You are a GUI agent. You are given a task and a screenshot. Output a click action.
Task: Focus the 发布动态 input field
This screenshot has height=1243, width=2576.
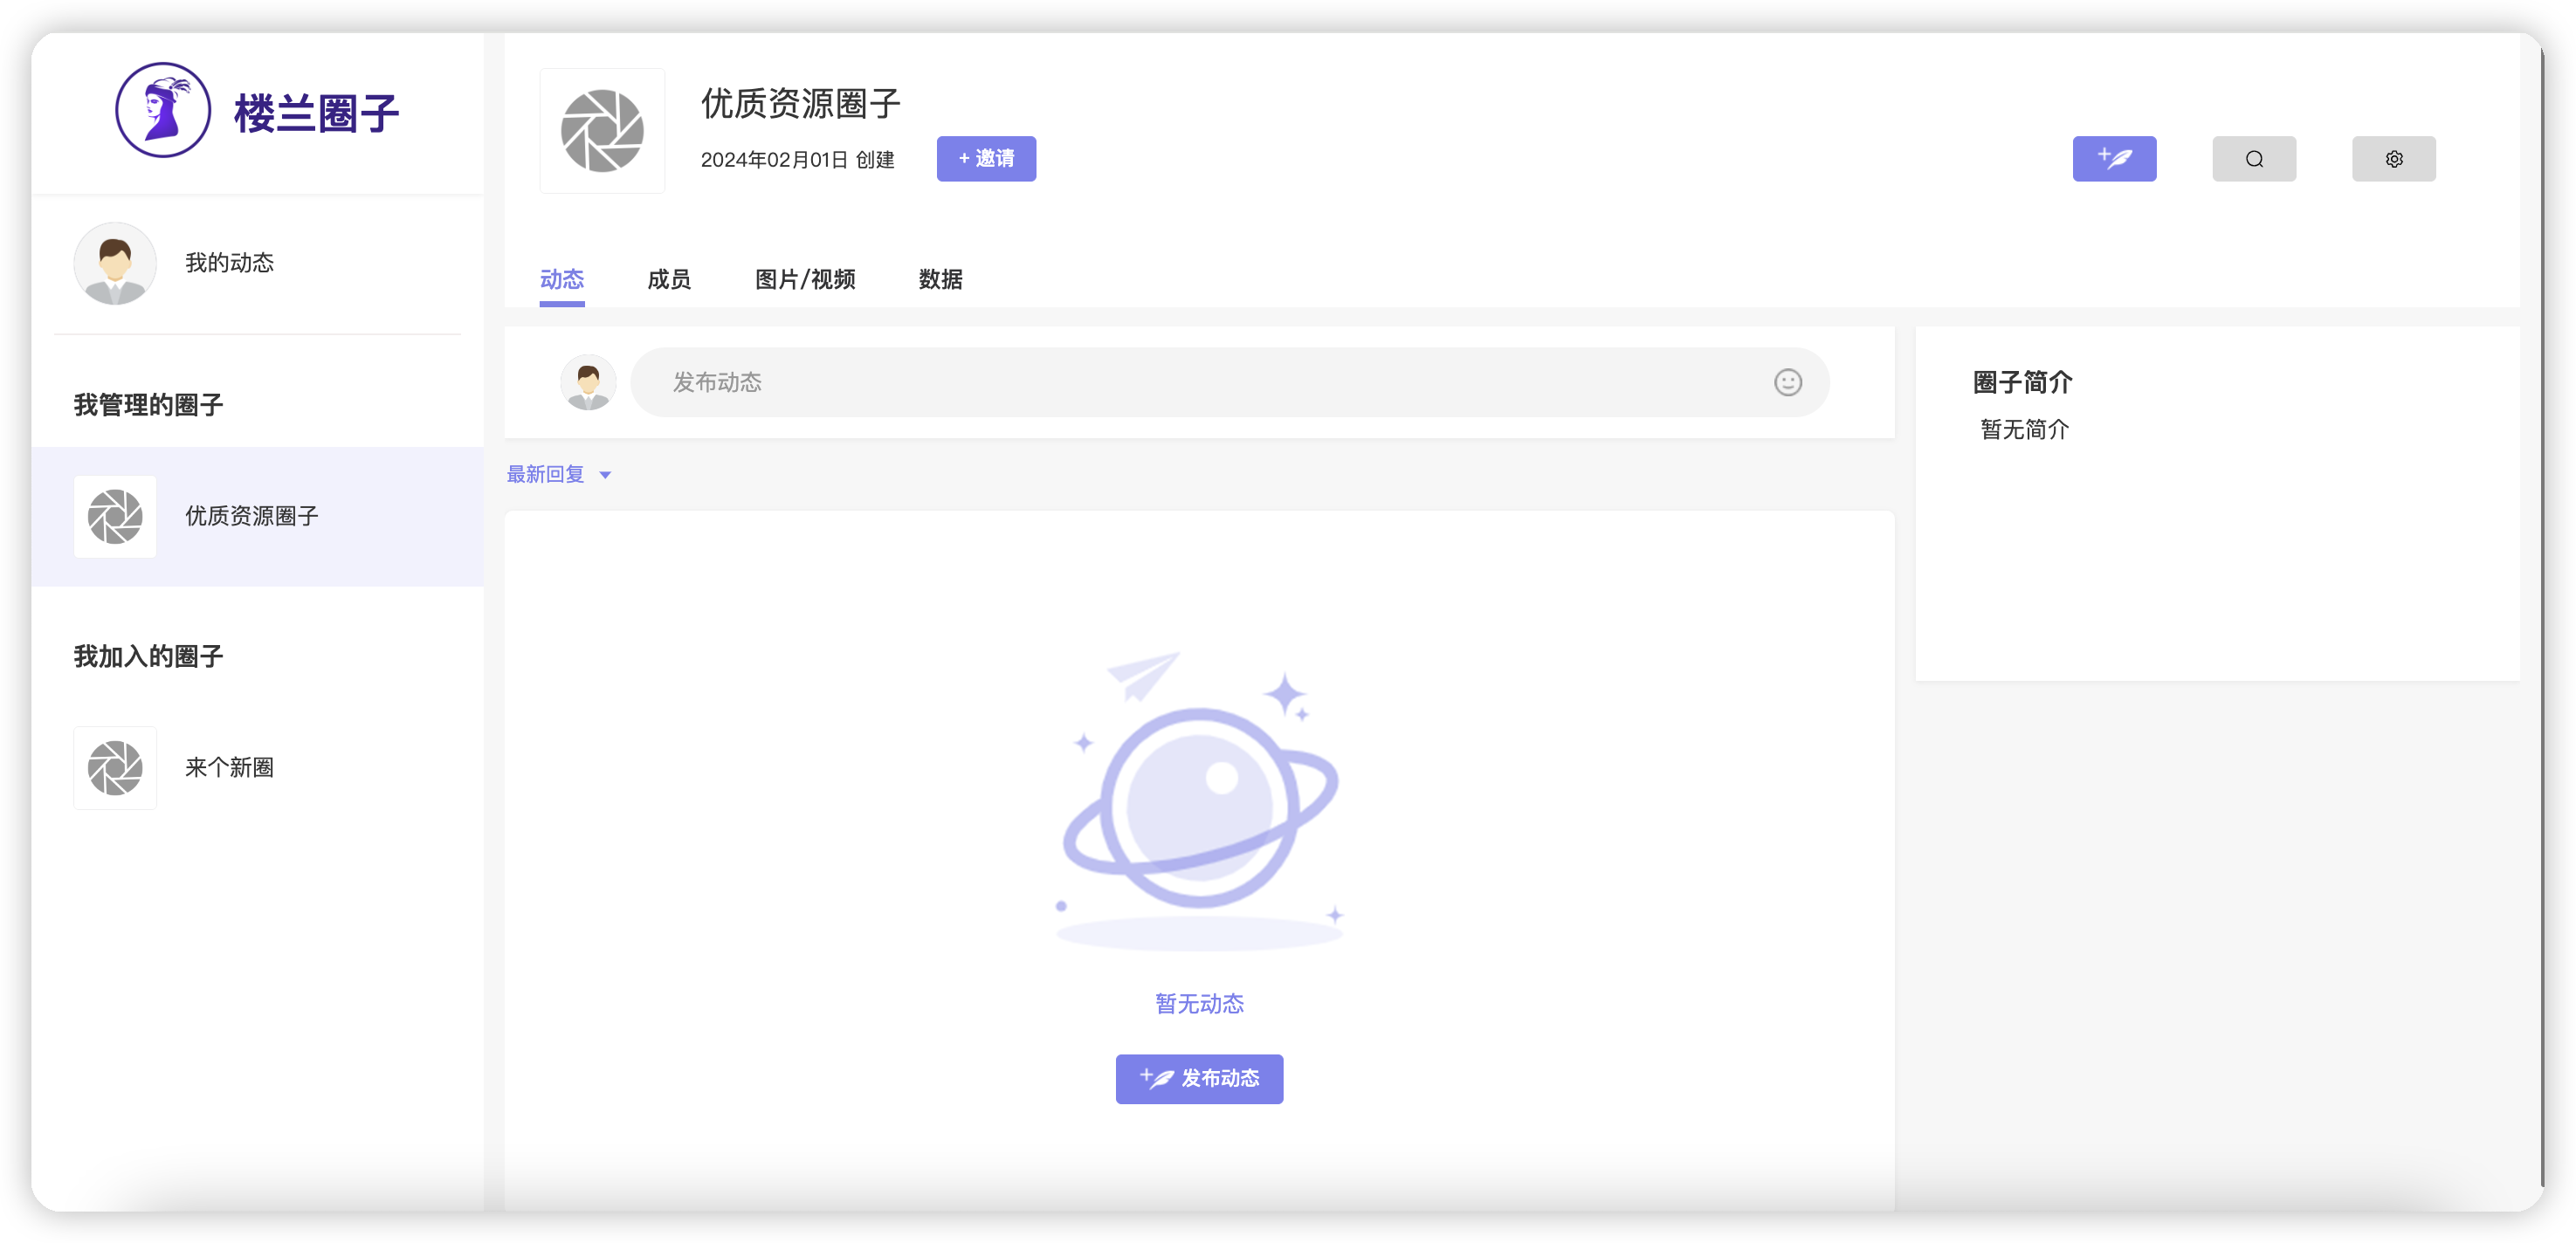(x=1229, y=382)
